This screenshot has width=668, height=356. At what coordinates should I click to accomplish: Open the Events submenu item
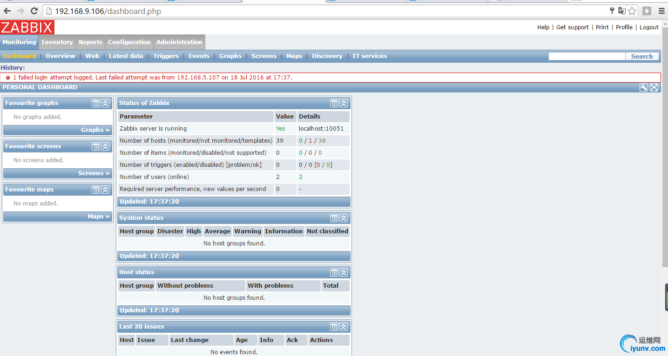click(x=199, y=56)
